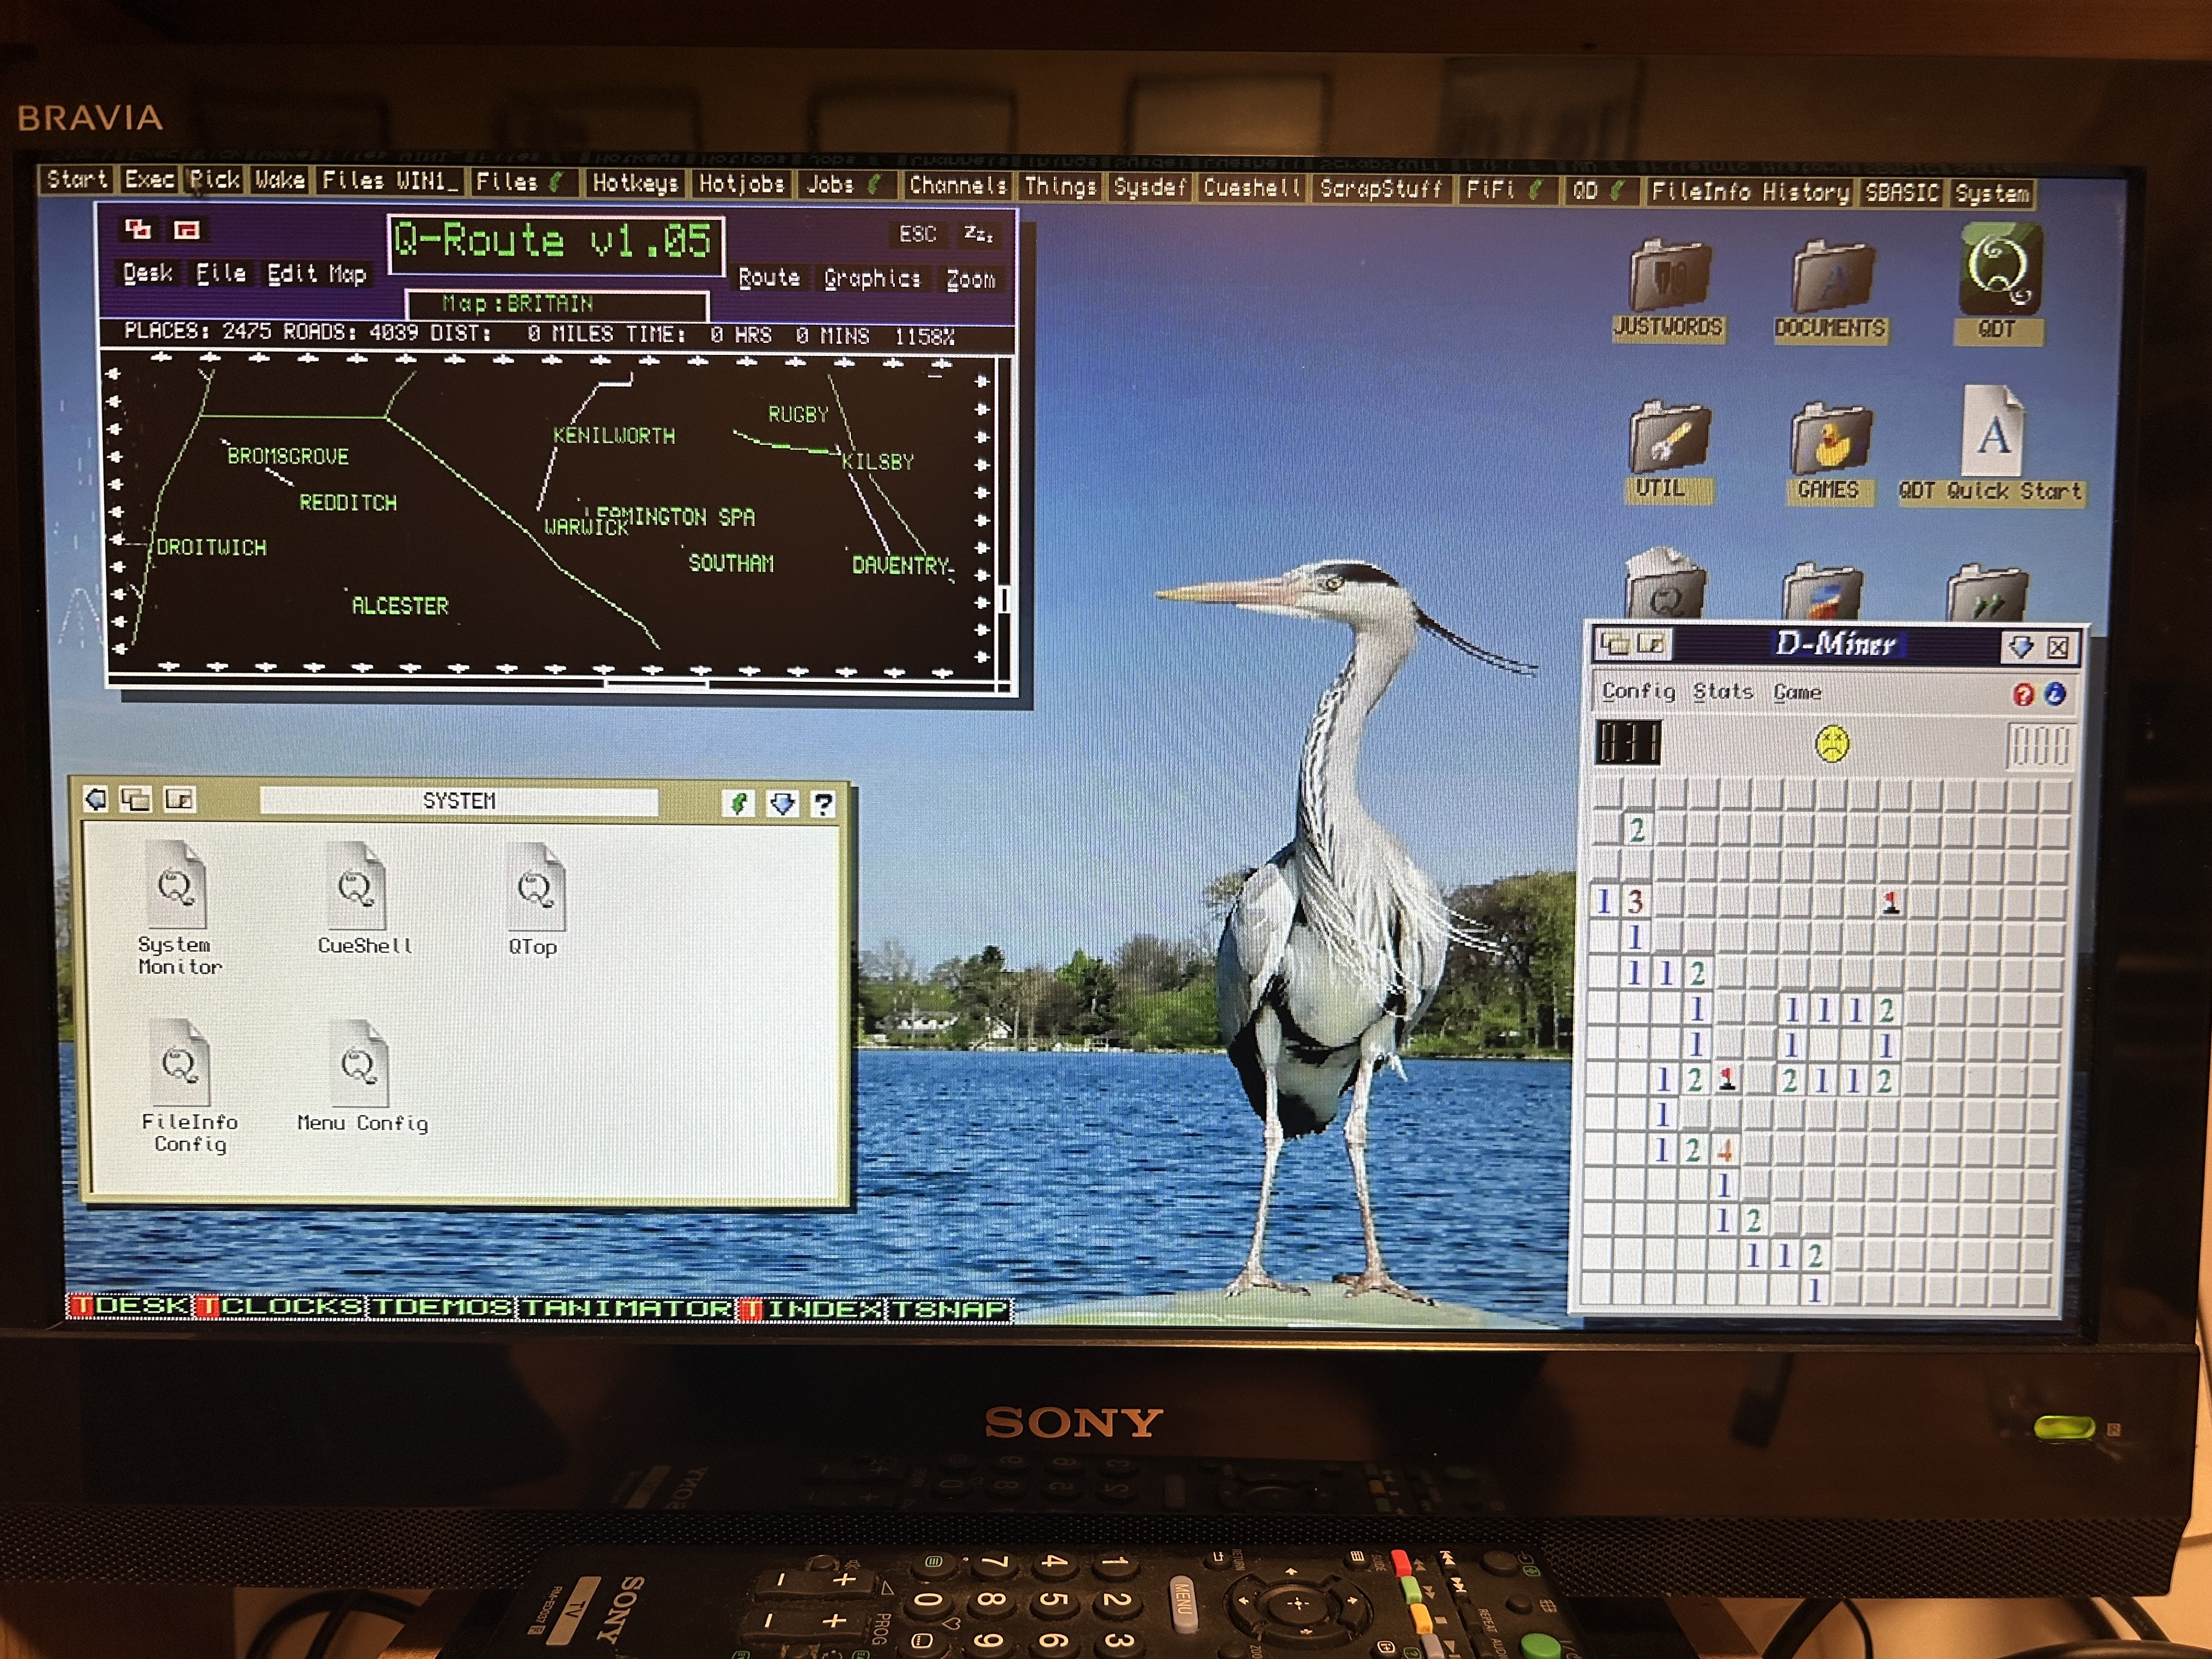Click the System button on top bar
Viewport: 2212px width, 1659px height.
click(1992, 194)
